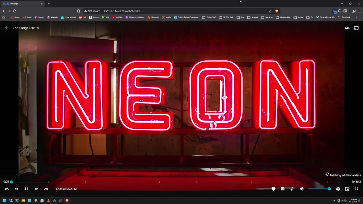Image resolution: width=363 pixels, height=204 pixels.
Task: Close The Lodge tab
Action: point(42,4)
